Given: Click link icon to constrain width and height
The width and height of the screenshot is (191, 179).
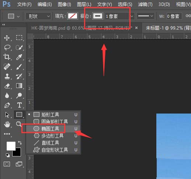Looking at the screenshot, I should click(188, 16).
